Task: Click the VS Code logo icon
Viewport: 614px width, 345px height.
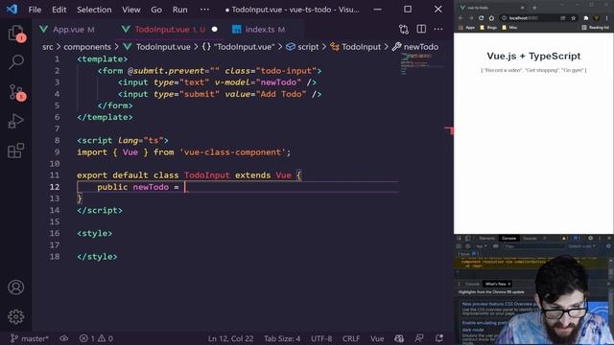Action: (12, 9)
